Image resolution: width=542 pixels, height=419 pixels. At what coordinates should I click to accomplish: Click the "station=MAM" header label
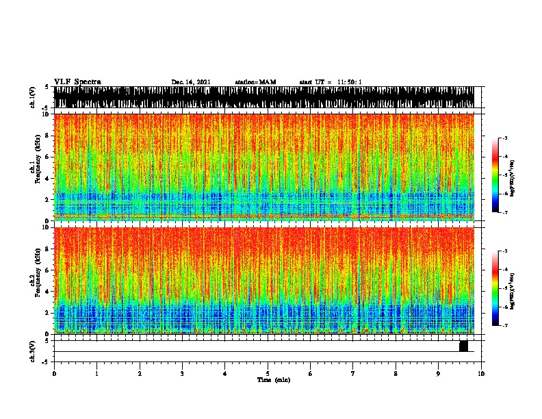(255, 82)
